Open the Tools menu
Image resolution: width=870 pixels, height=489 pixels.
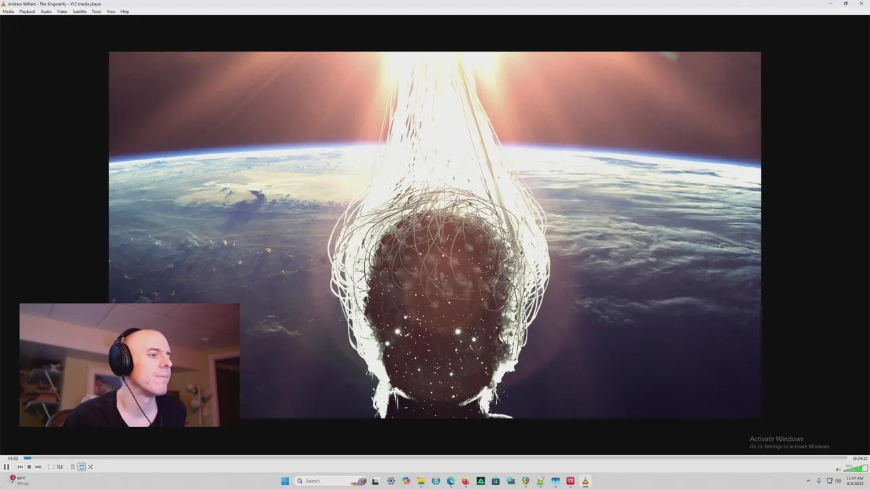point(97,12)
